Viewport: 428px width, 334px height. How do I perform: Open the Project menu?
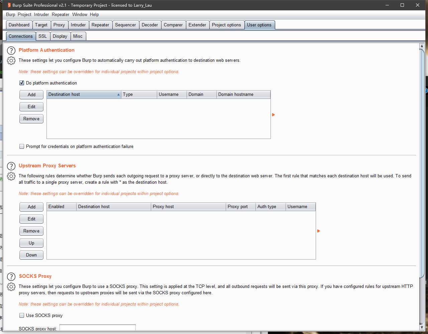tap(24, 14)
